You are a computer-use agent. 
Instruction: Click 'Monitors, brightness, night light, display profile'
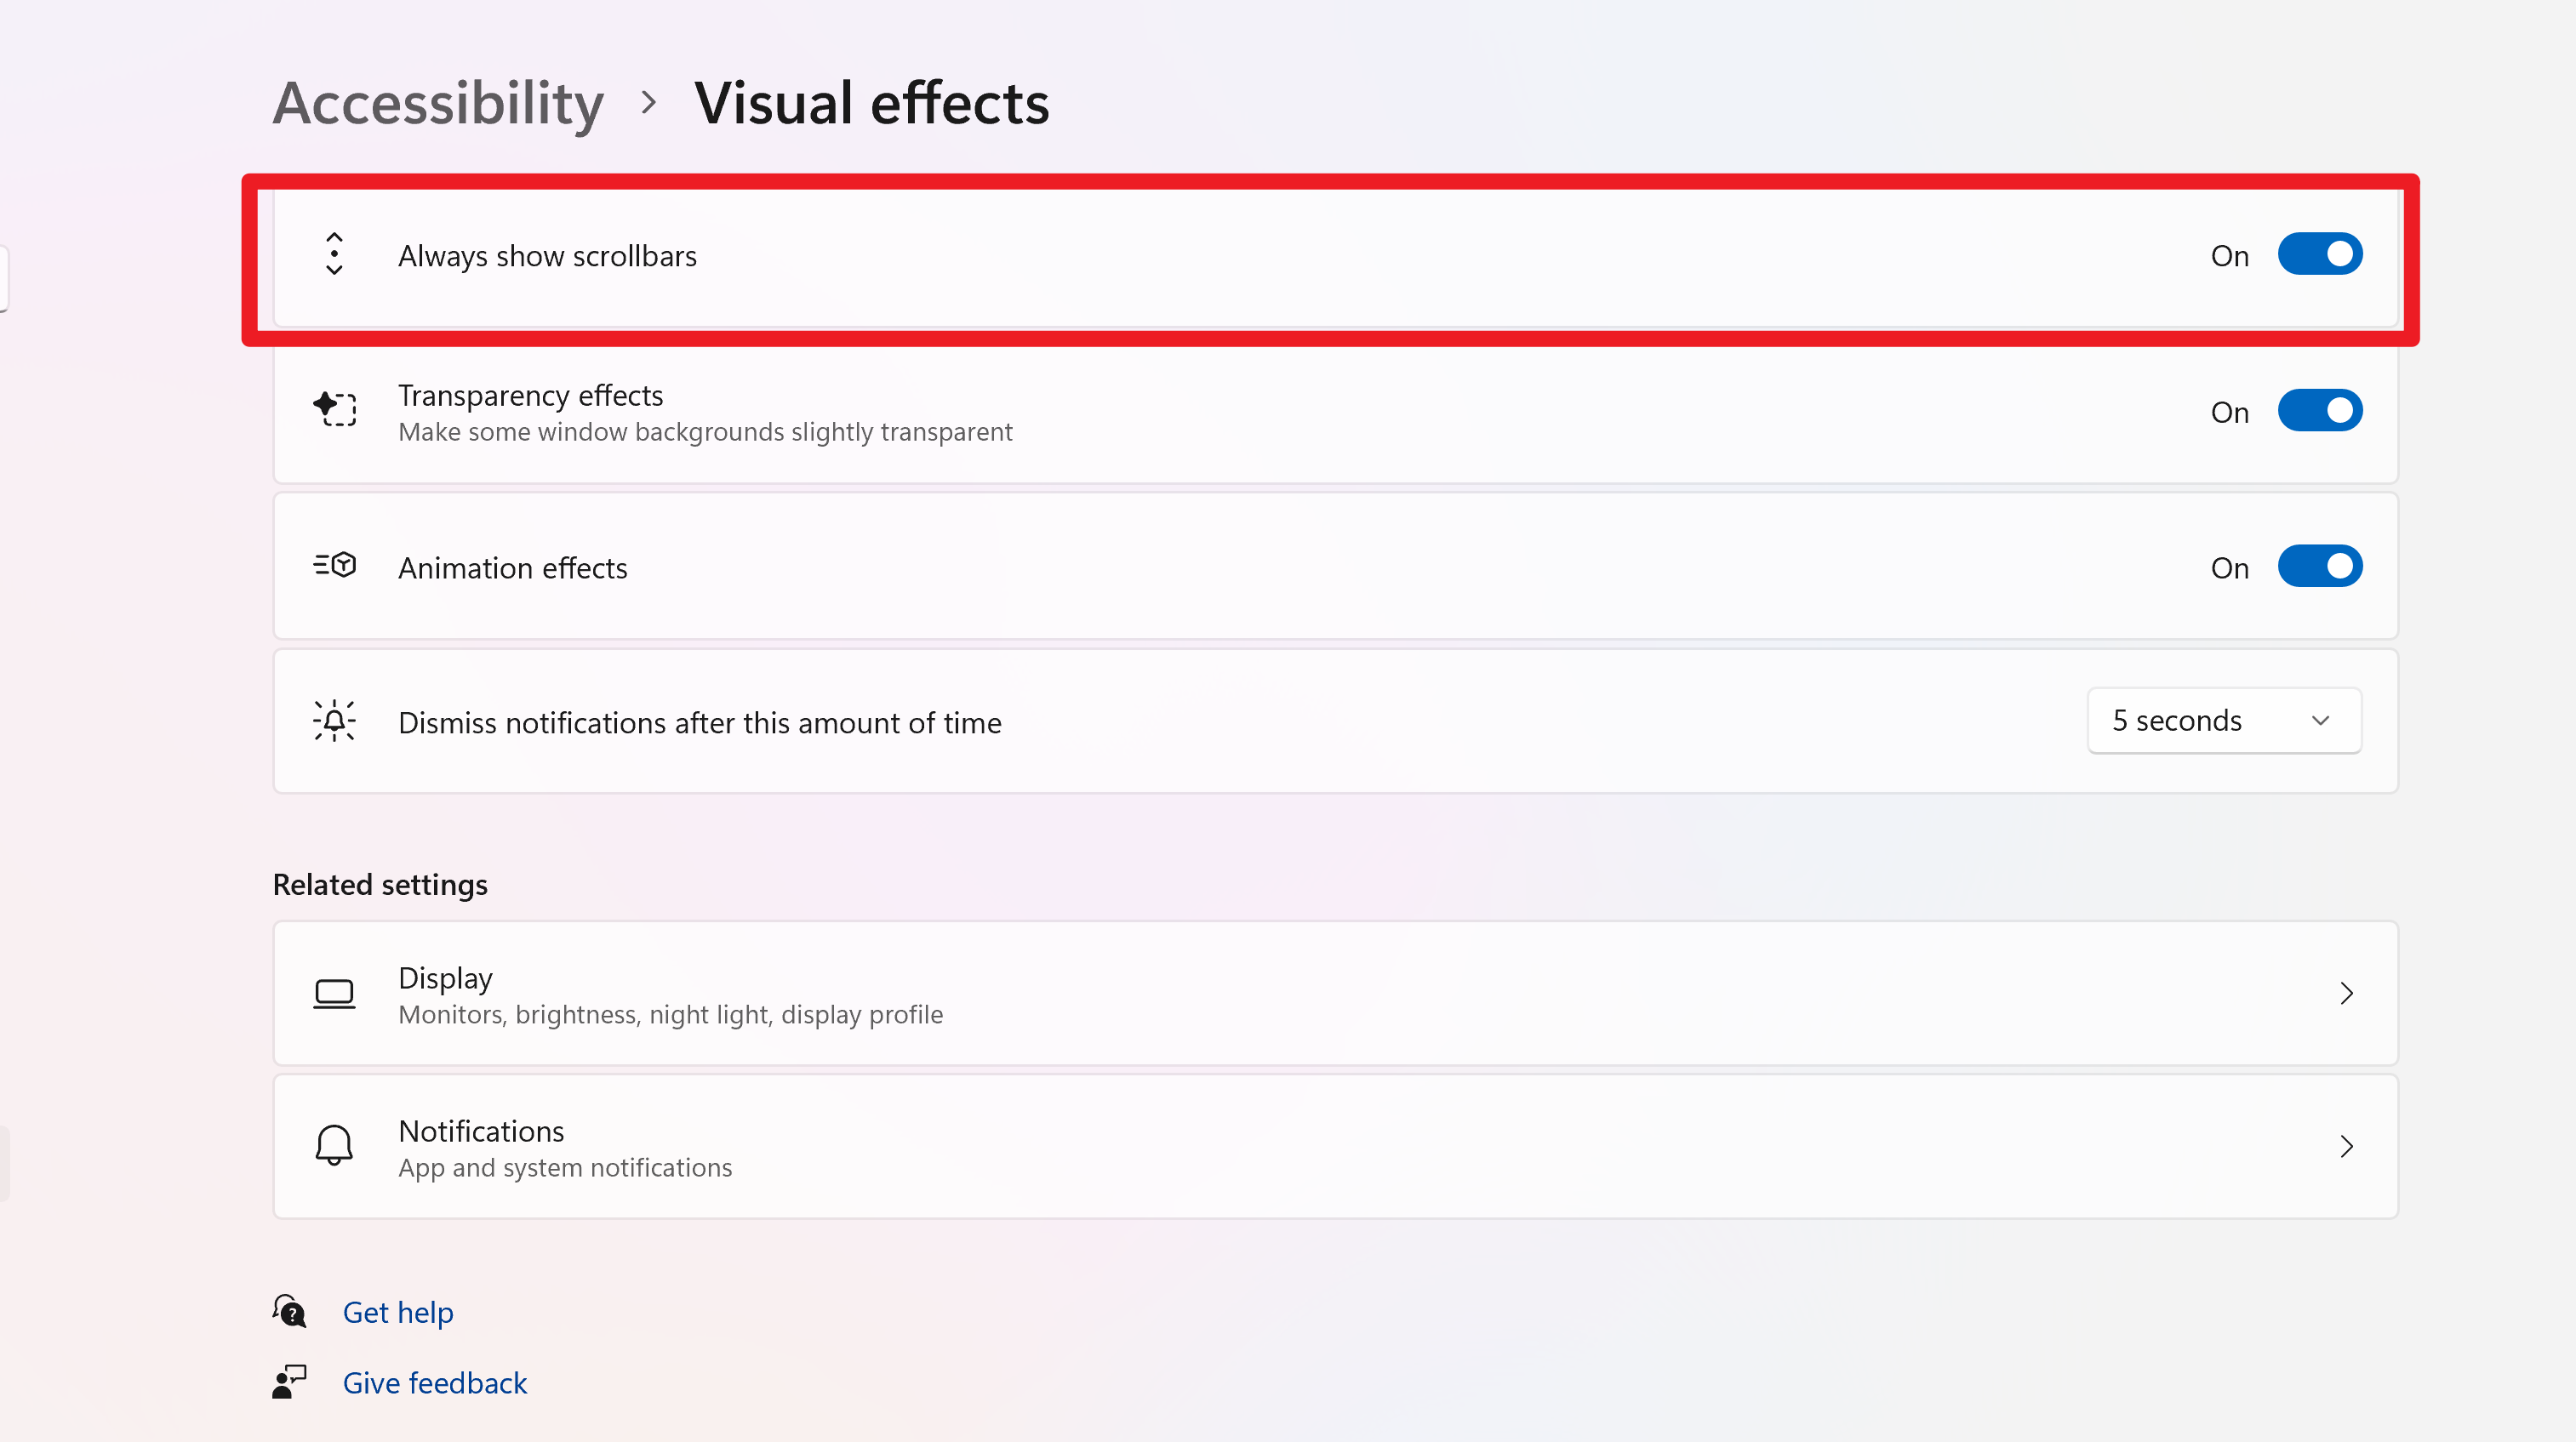coord(670,1015)
